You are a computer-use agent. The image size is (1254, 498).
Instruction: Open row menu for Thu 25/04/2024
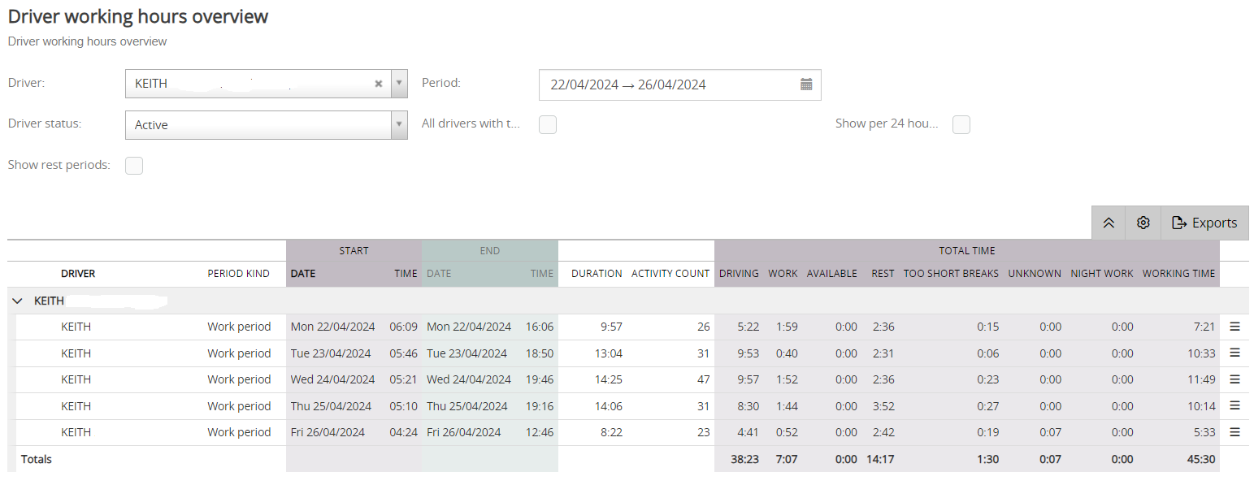coord(1234,405)
